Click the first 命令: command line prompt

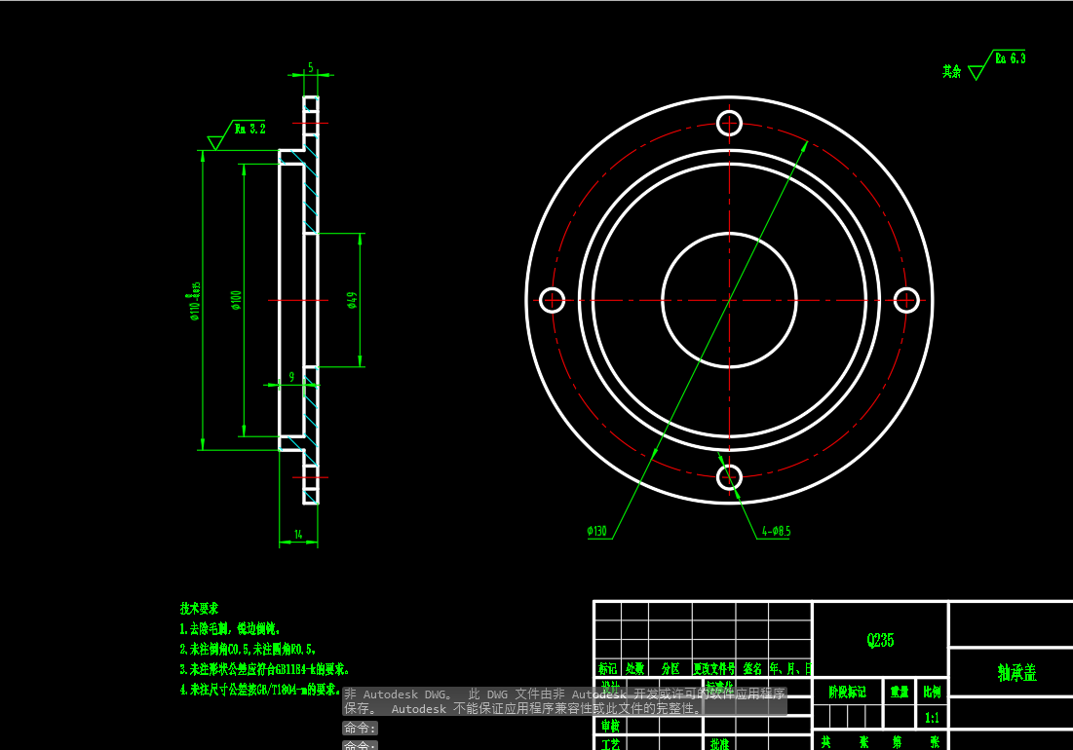click(360, 729)
